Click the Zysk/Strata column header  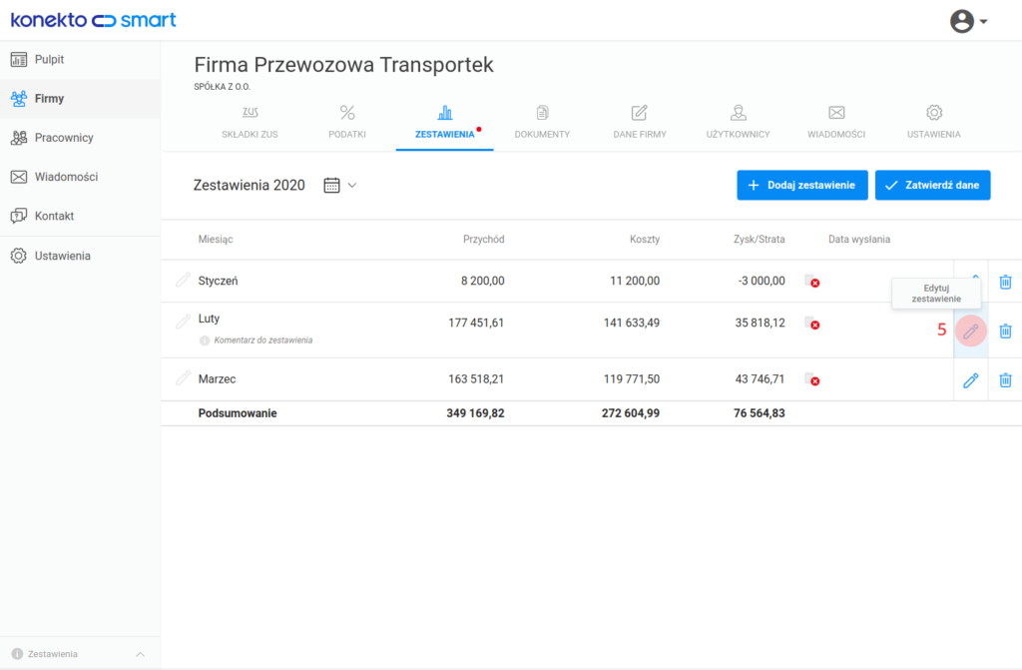click(x=759, y=240)
